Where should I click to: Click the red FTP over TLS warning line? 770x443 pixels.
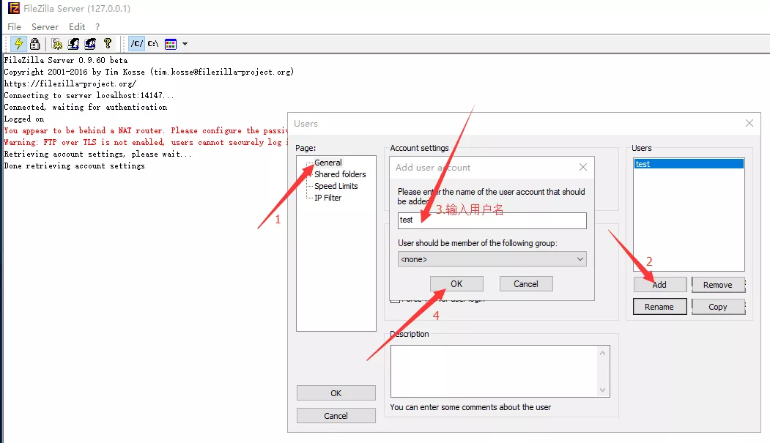(146, 143)
